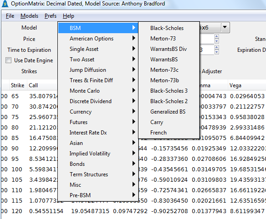The height and width of the screenshot is (219, 266).
Task: Open the Interest Rate Dx submenu
Action: [98, 133]
